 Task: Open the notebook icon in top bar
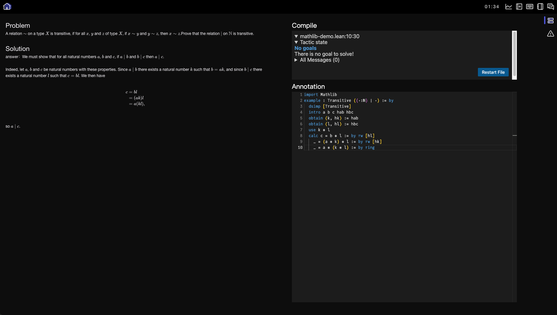point(539,6)
